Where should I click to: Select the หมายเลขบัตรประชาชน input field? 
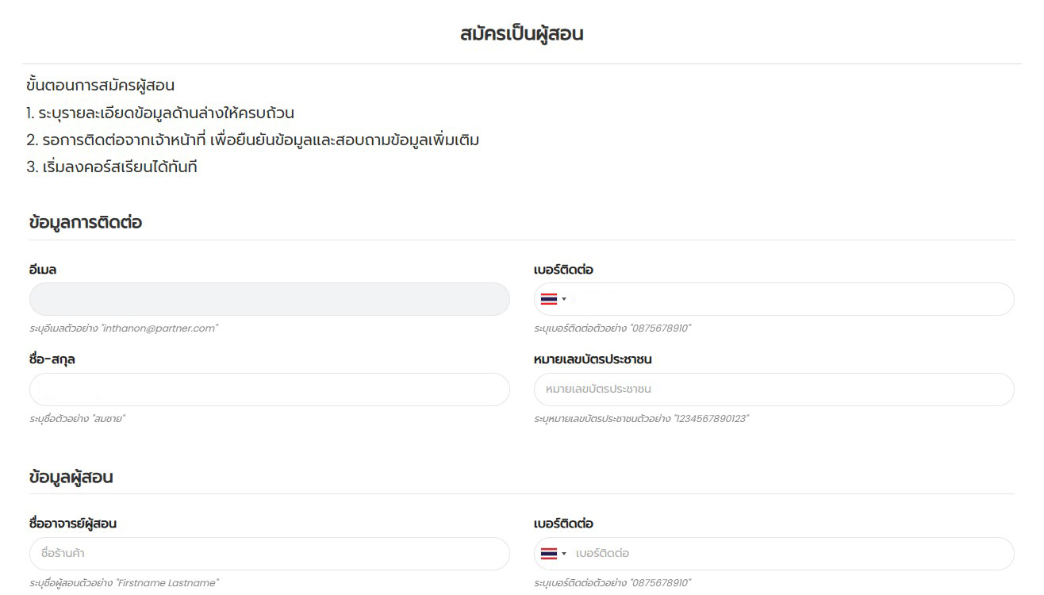(x=773, y=390)
